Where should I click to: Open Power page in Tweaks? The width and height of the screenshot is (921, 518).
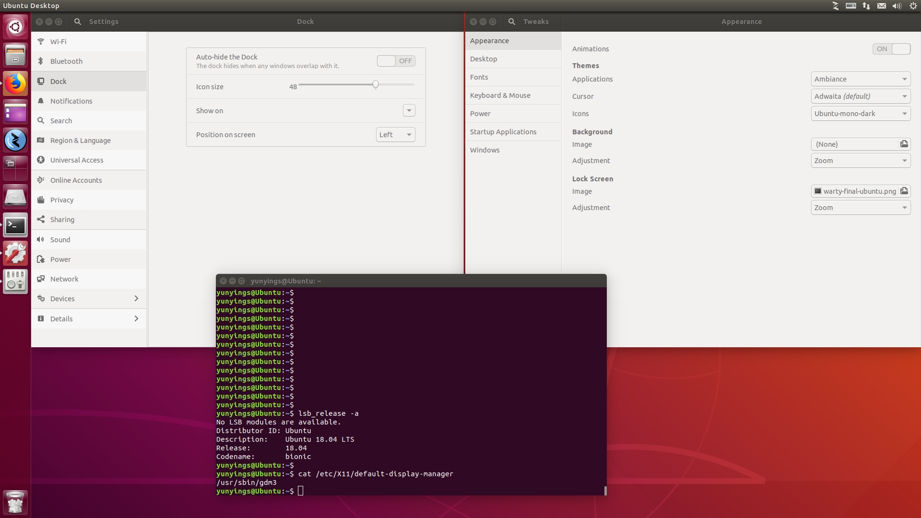pos(513,114)
